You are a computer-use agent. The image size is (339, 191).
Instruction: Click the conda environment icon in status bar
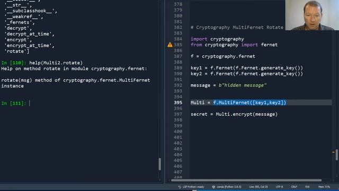pyautogui.click(x=213, y=187)
